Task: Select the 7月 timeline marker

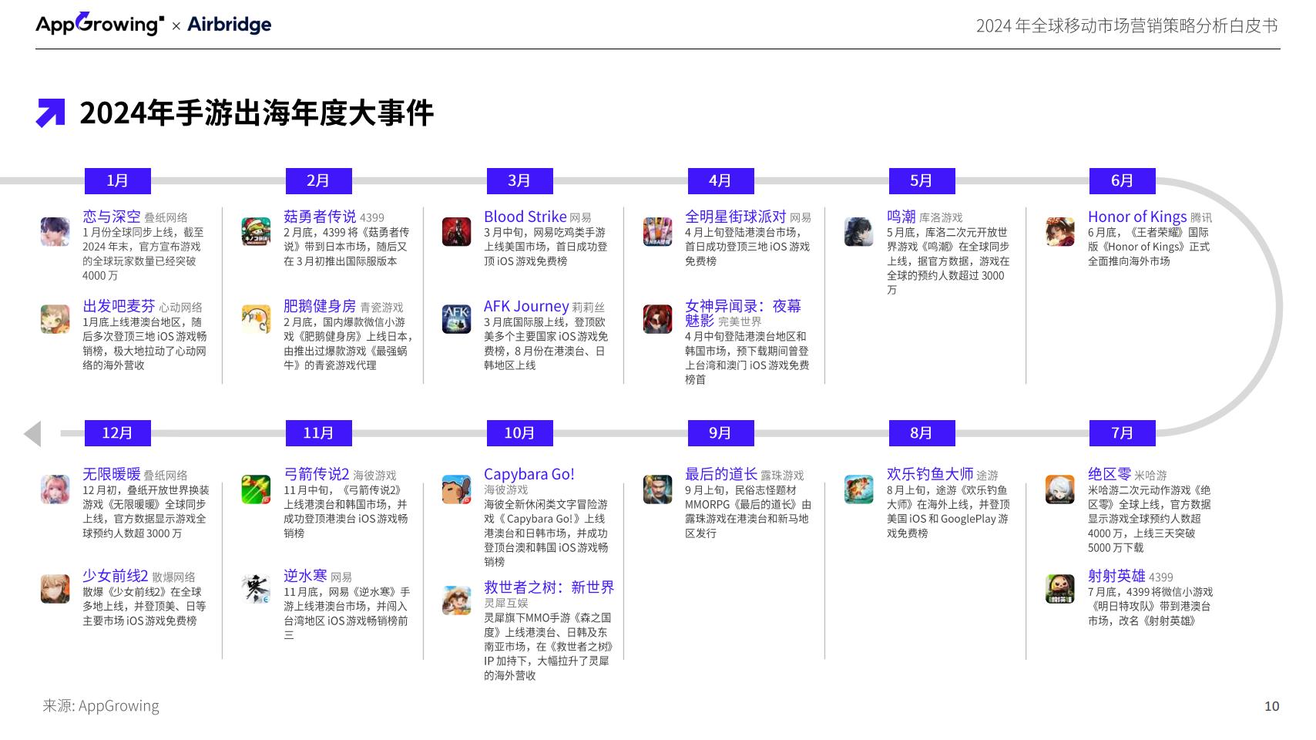Action: click(1123, 433)
